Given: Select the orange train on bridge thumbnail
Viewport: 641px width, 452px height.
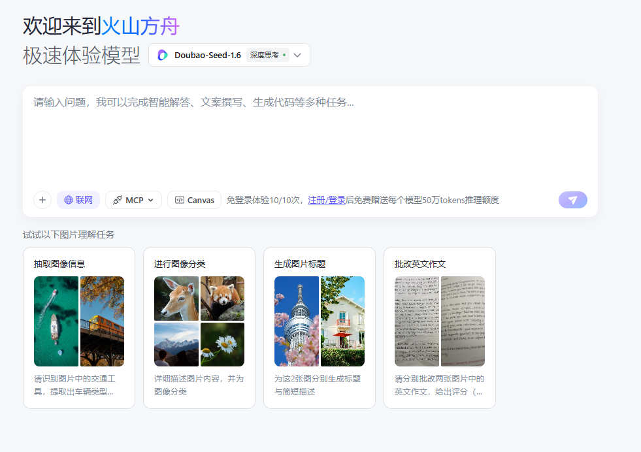Looking at the screenshot, I should point(102,321).
